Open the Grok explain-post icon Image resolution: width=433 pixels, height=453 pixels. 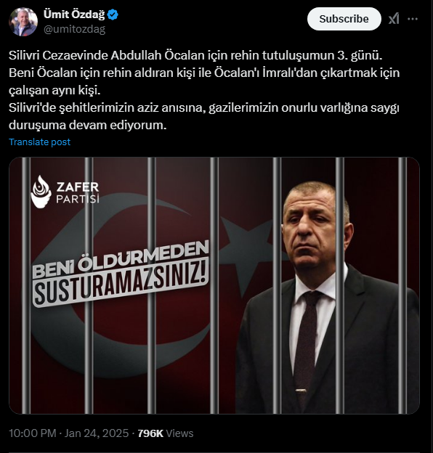click(x=394, y=19)
